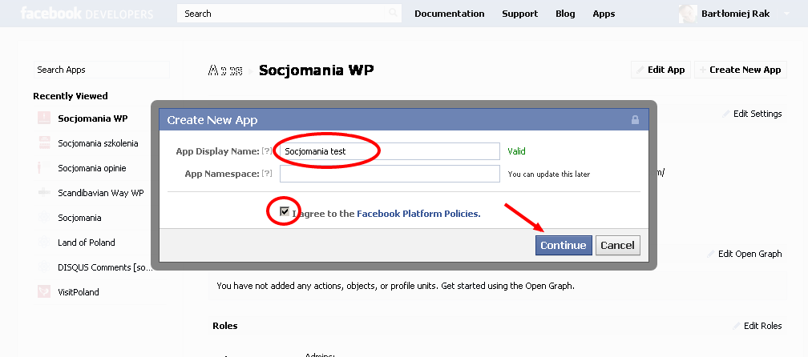Image resolution: width=808 pixels, height=357 pixels.
Task: Click the App Namespace field
Action: click(x=390, y=174)
